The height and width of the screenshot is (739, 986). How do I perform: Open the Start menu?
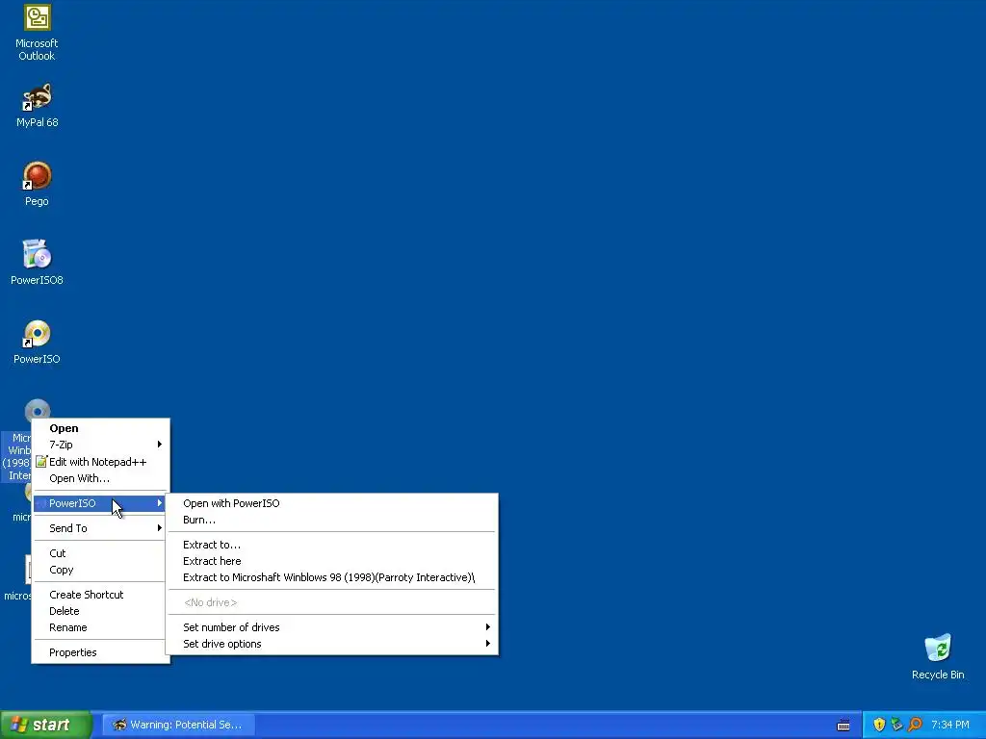tap(46, 725)
